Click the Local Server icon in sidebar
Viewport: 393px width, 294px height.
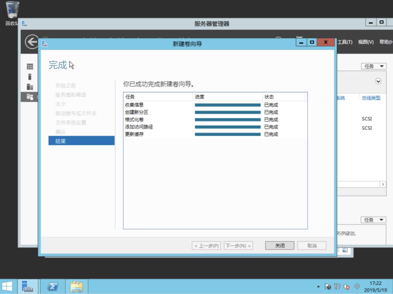pyautogui.click(x=29, y=77)
